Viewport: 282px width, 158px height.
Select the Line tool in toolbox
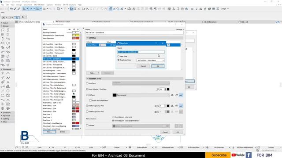pyautogui.click(x=3, y=91)
